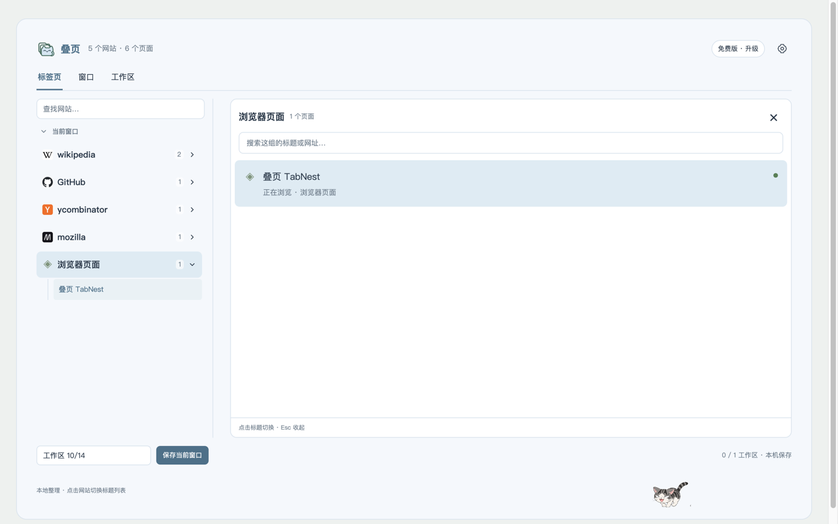Expand the mozilla group chevron
Image resolution: width=838 pixels, height=524 pixels.
(192, 237)
